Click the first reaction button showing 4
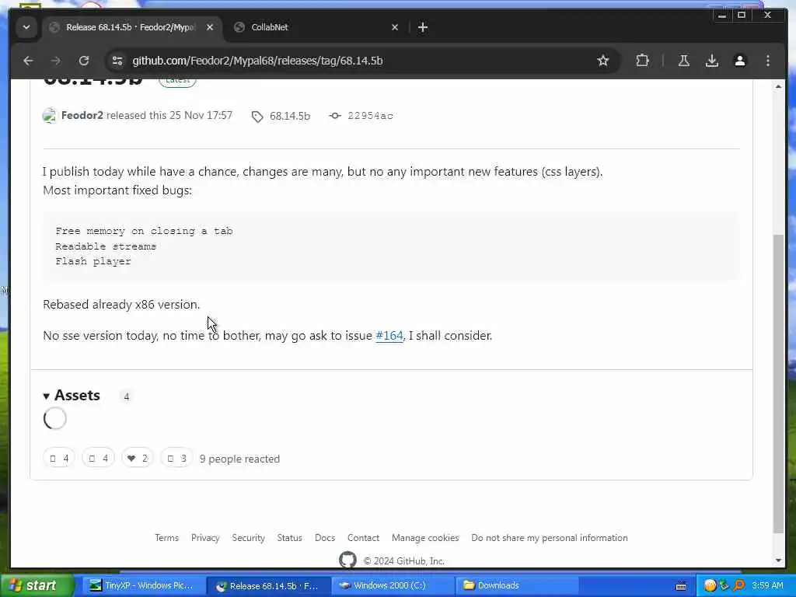Viewport: 796px width, 597px height. (59, 459)
